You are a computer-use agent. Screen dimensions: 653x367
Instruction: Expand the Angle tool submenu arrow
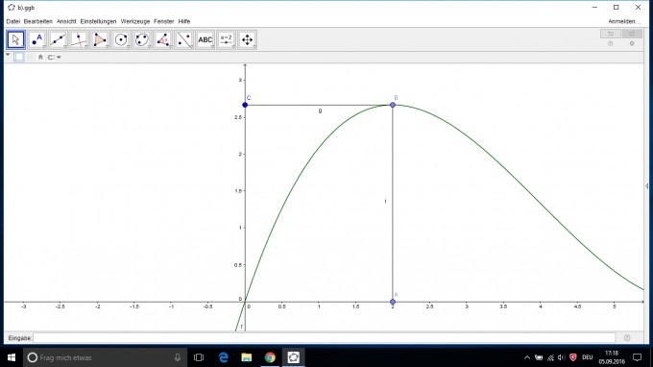click(x=170, y=47)
